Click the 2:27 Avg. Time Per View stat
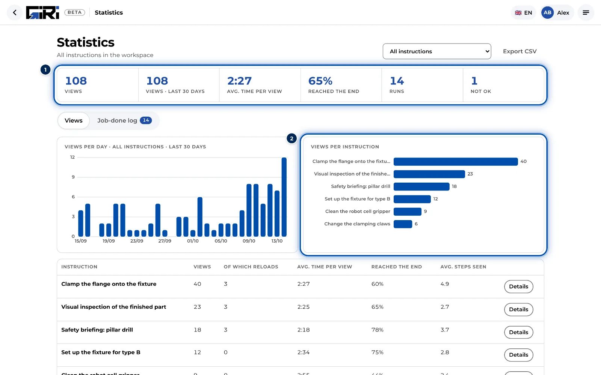Viewport: 601px width, 375px height. [x=260, y=85]
